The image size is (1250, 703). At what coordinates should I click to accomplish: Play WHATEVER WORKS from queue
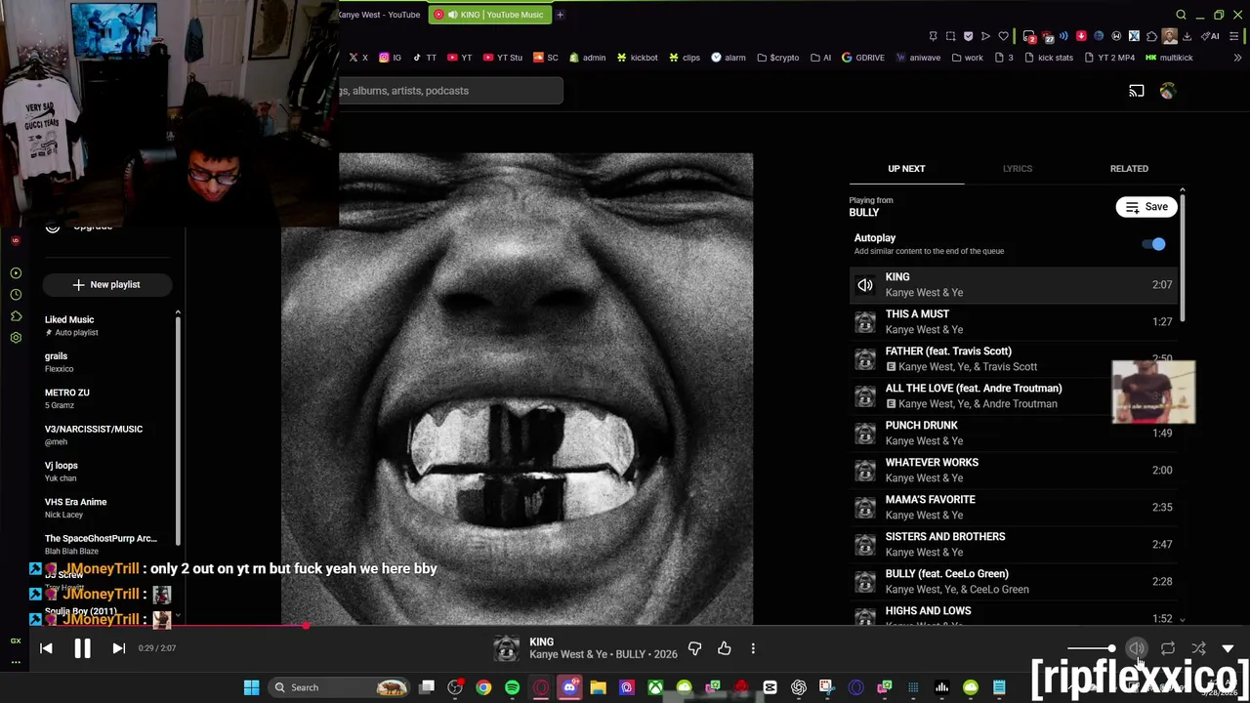click(1014, 470)
